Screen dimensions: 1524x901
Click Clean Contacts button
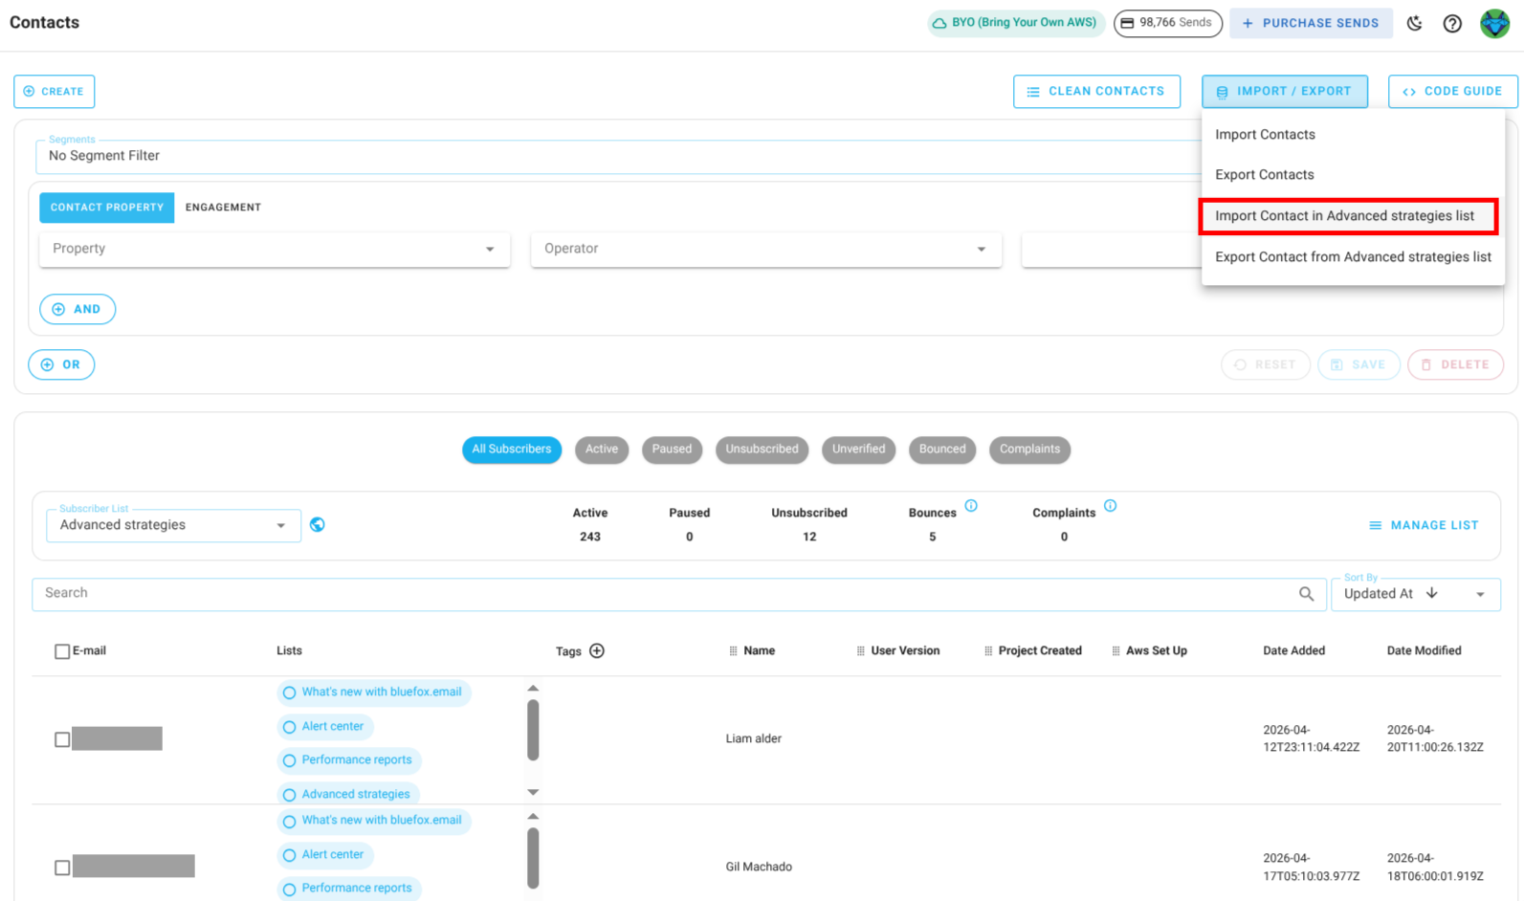(1096, 92)
